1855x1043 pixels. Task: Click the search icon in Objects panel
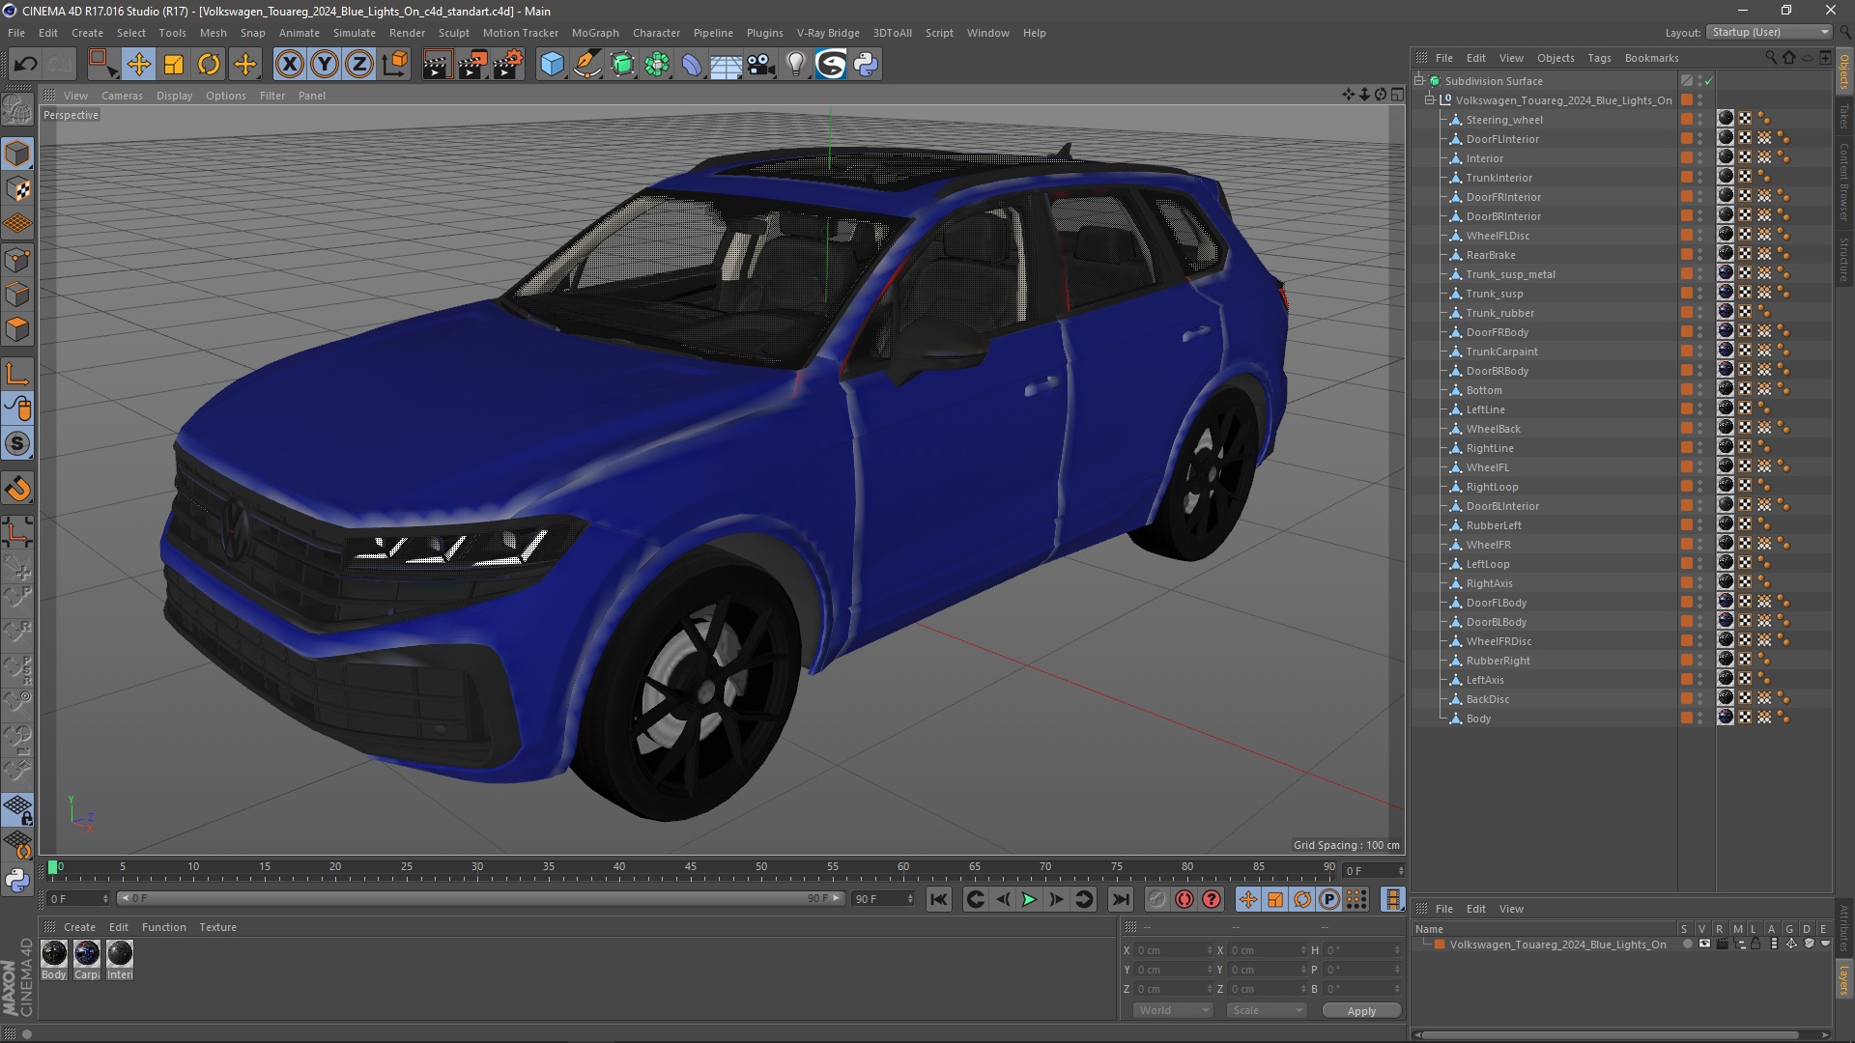(x=1770, y=58)
